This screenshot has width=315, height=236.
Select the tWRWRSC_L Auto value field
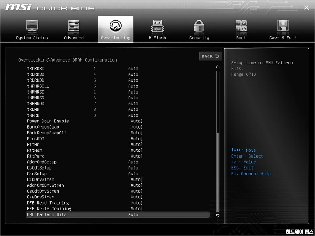pyautogui.click(x=133, y=86)
